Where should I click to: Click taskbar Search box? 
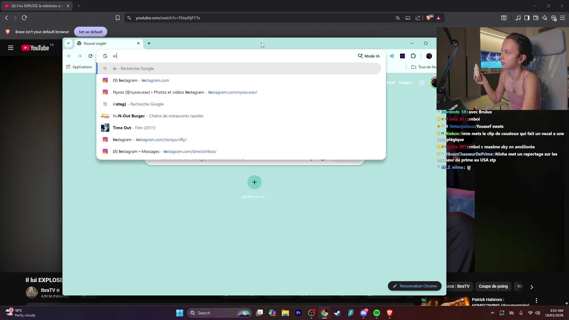[219, 313]
